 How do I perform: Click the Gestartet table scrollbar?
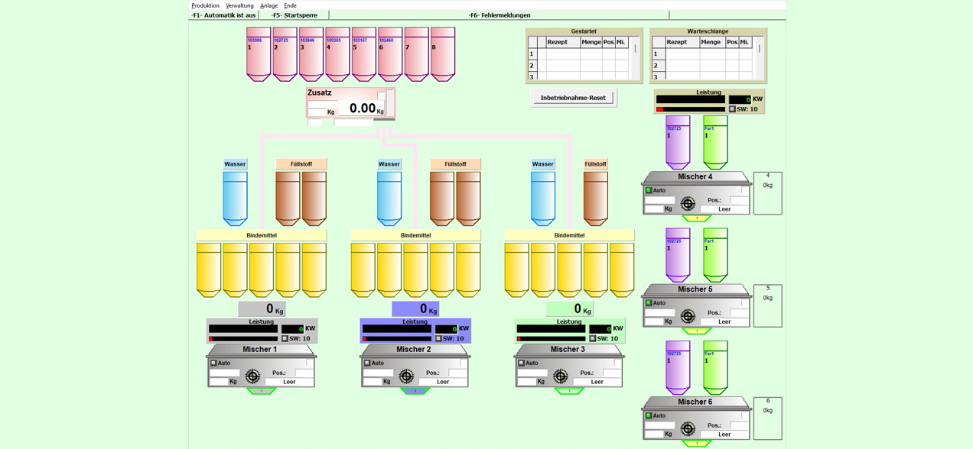[x=635, y=57]
